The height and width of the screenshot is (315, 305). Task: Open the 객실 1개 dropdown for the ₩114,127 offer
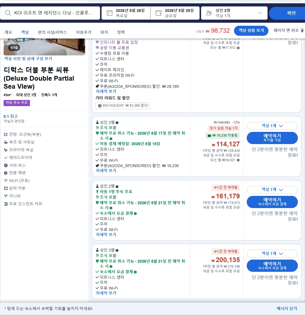point(272,126)
